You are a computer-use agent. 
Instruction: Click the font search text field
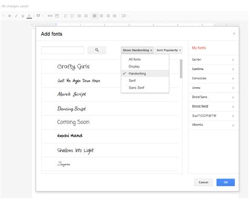tap(63, 50)
